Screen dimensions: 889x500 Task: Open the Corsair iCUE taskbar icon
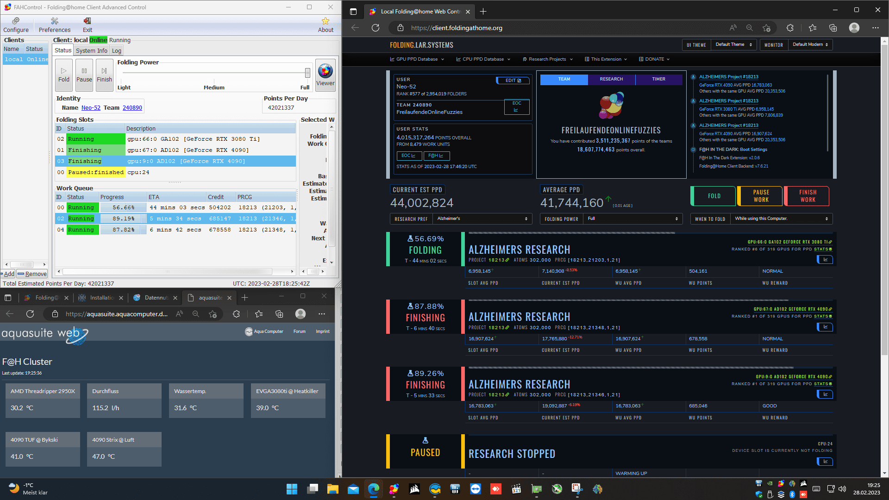[414, 489]
